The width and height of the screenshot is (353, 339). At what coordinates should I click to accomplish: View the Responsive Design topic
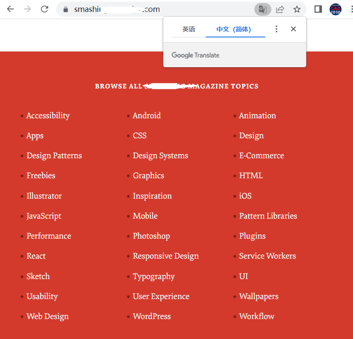click(x=166, y=256)
